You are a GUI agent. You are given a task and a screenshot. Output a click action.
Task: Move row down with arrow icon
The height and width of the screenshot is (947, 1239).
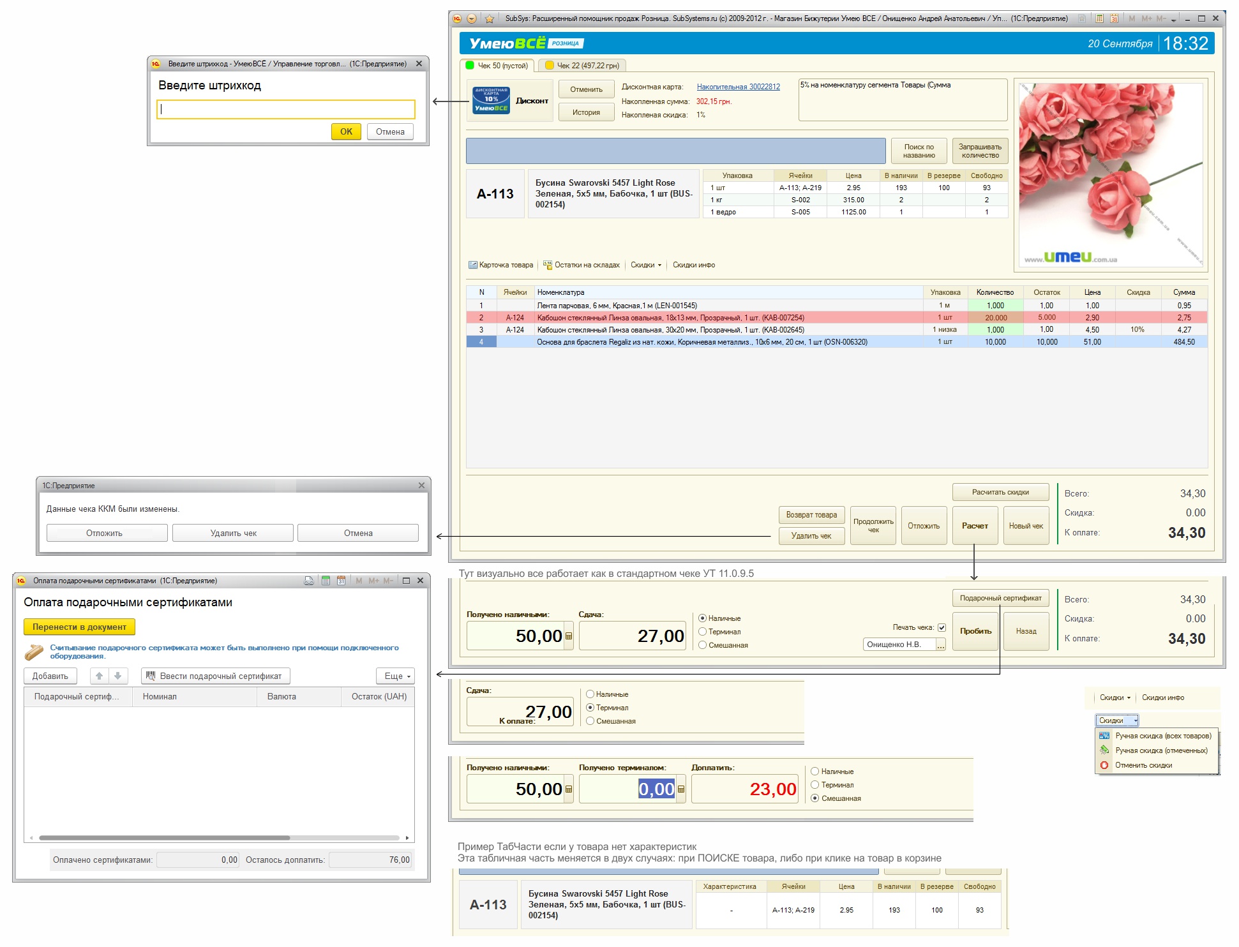pyautogui.click(x=118, y=676)
